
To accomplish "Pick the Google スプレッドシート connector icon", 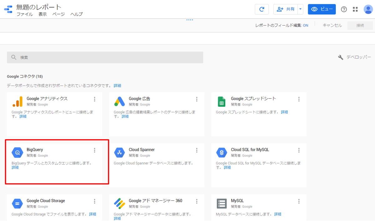I will (222, 101).
